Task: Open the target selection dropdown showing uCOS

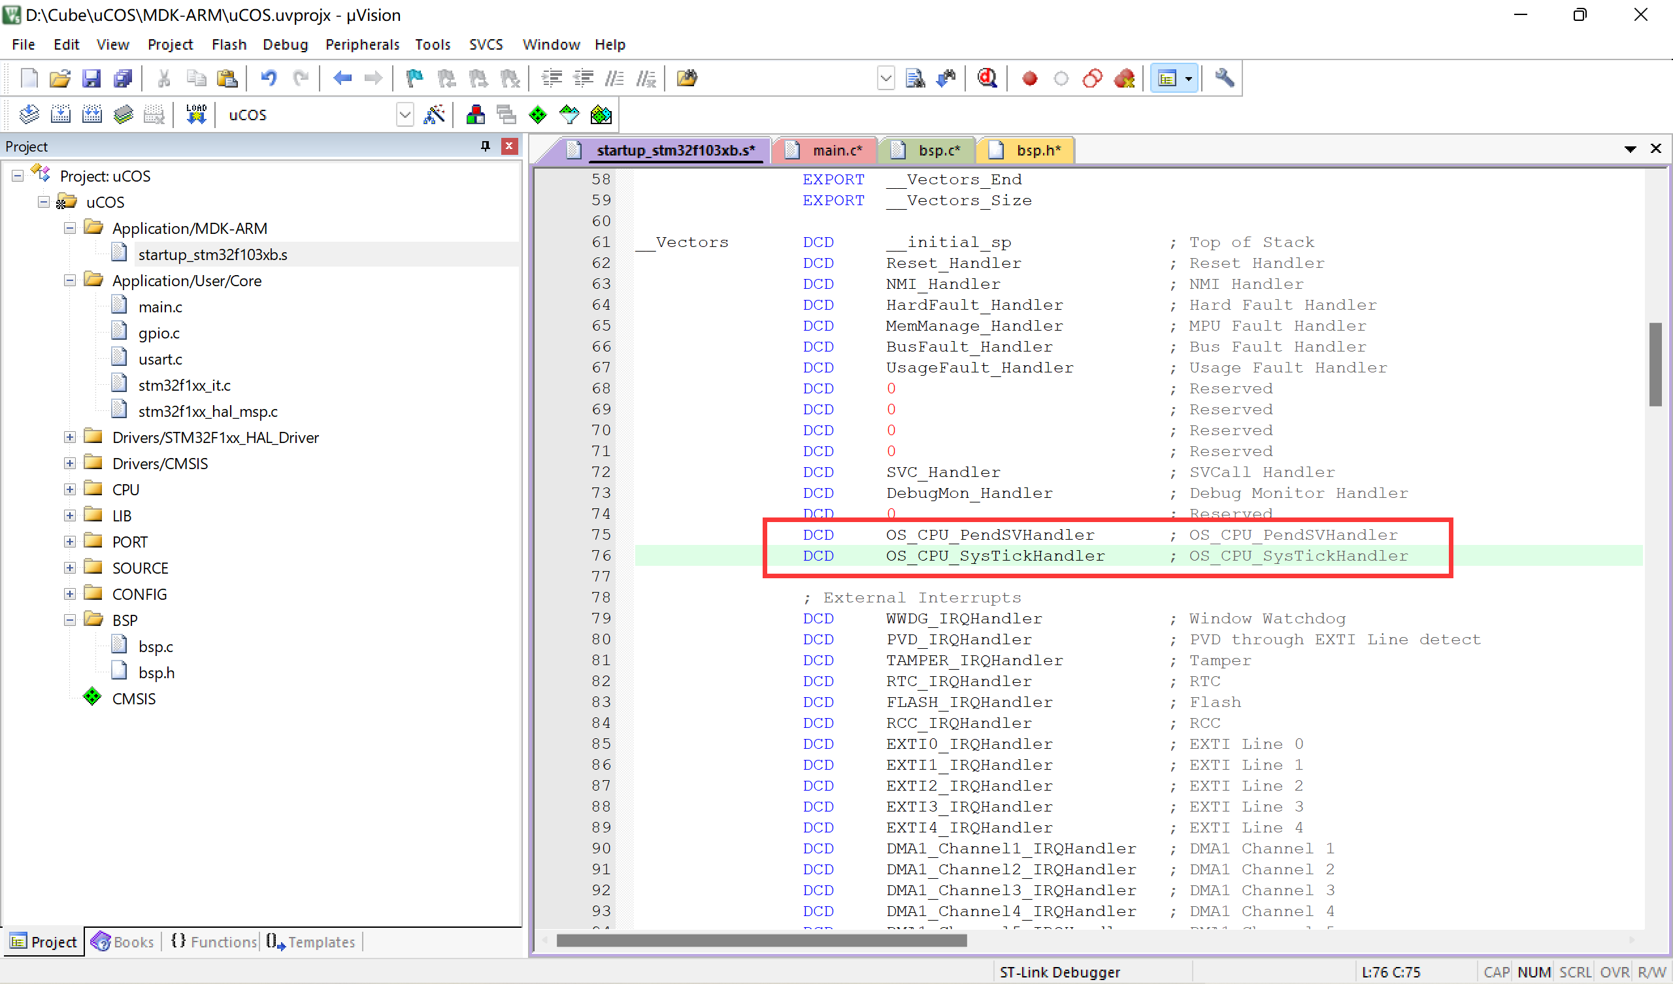Action: pyautogui.click(x=405, y=114)
